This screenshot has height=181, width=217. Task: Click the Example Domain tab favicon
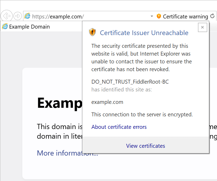pos(5,26)
